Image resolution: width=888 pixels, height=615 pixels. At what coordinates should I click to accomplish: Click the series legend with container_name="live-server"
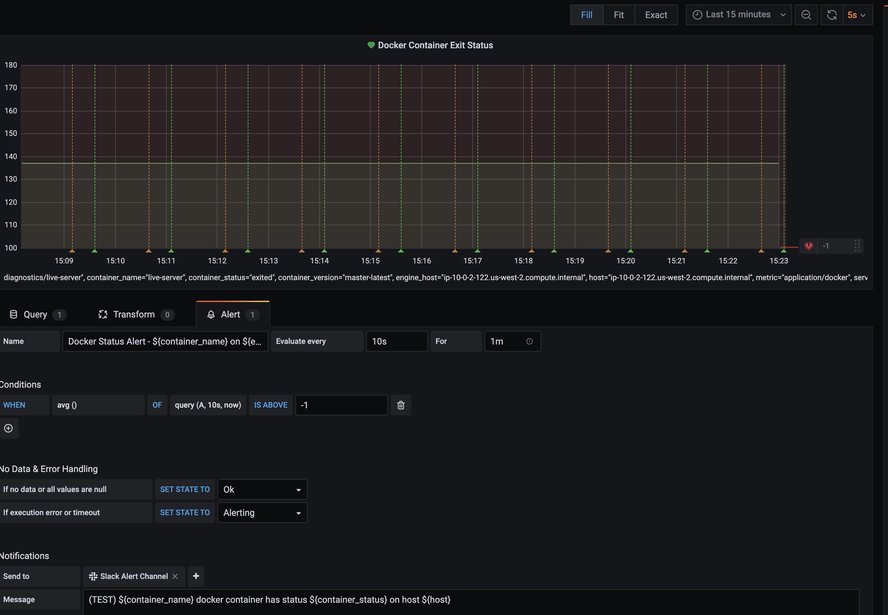click(435, 278)
